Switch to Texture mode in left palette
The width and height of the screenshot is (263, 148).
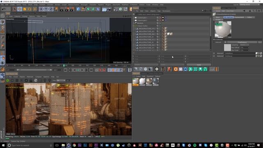tap(2, 27)
